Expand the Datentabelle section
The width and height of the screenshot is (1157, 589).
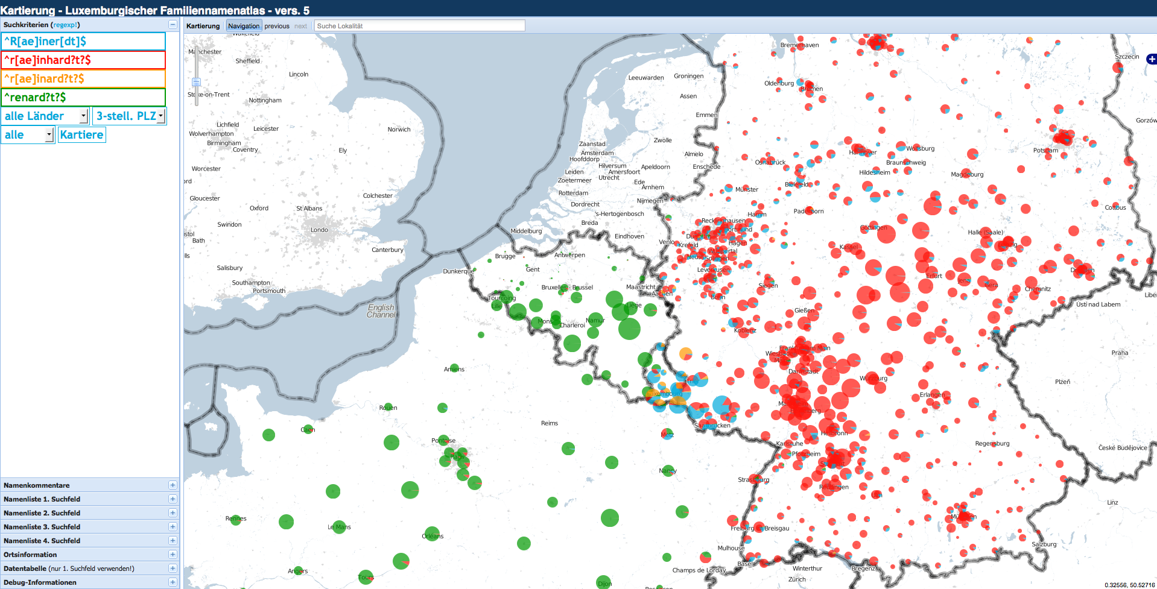tap(173, 569)
